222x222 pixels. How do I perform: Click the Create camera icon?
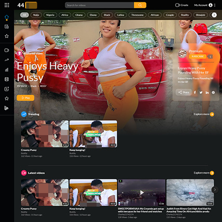(177, 5)
